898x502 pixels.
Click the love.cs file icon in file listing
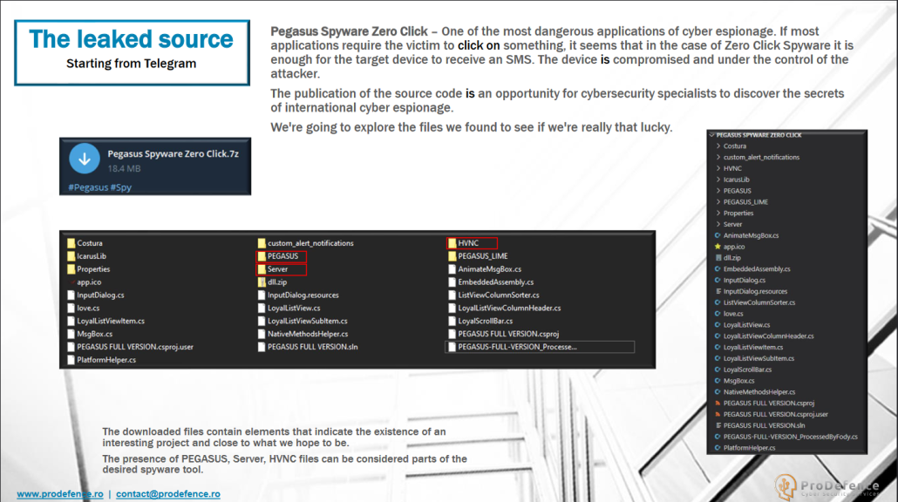[x=71, y=308]
